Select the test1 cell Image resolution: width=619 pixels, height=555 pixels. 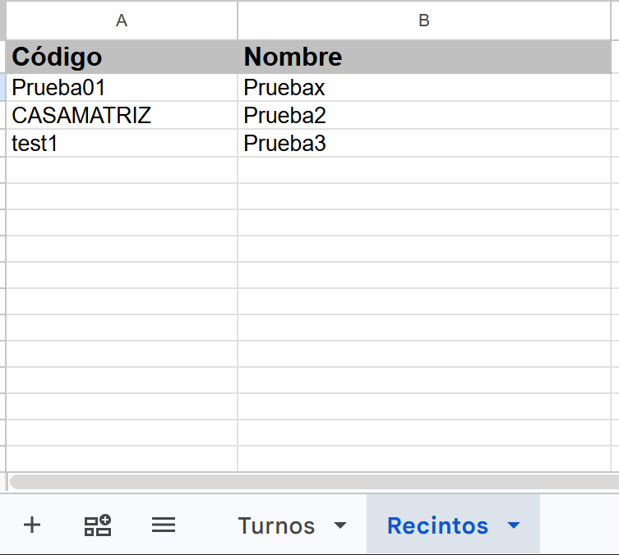(122, 143)
